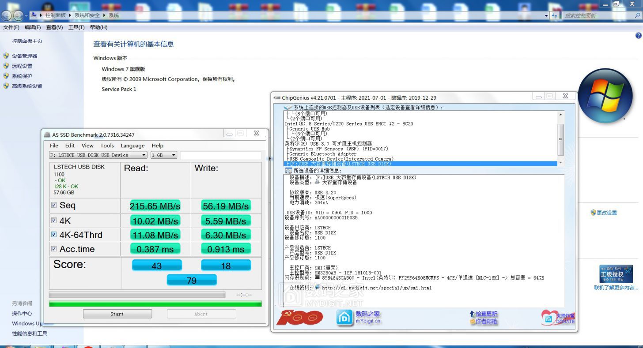Open the View menu in AS SSD
The image size is (643, 348).
click(87, 146)
